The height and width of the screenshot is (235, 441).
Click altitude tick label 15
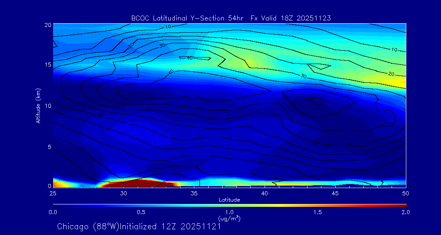click(x=47, y=64)
